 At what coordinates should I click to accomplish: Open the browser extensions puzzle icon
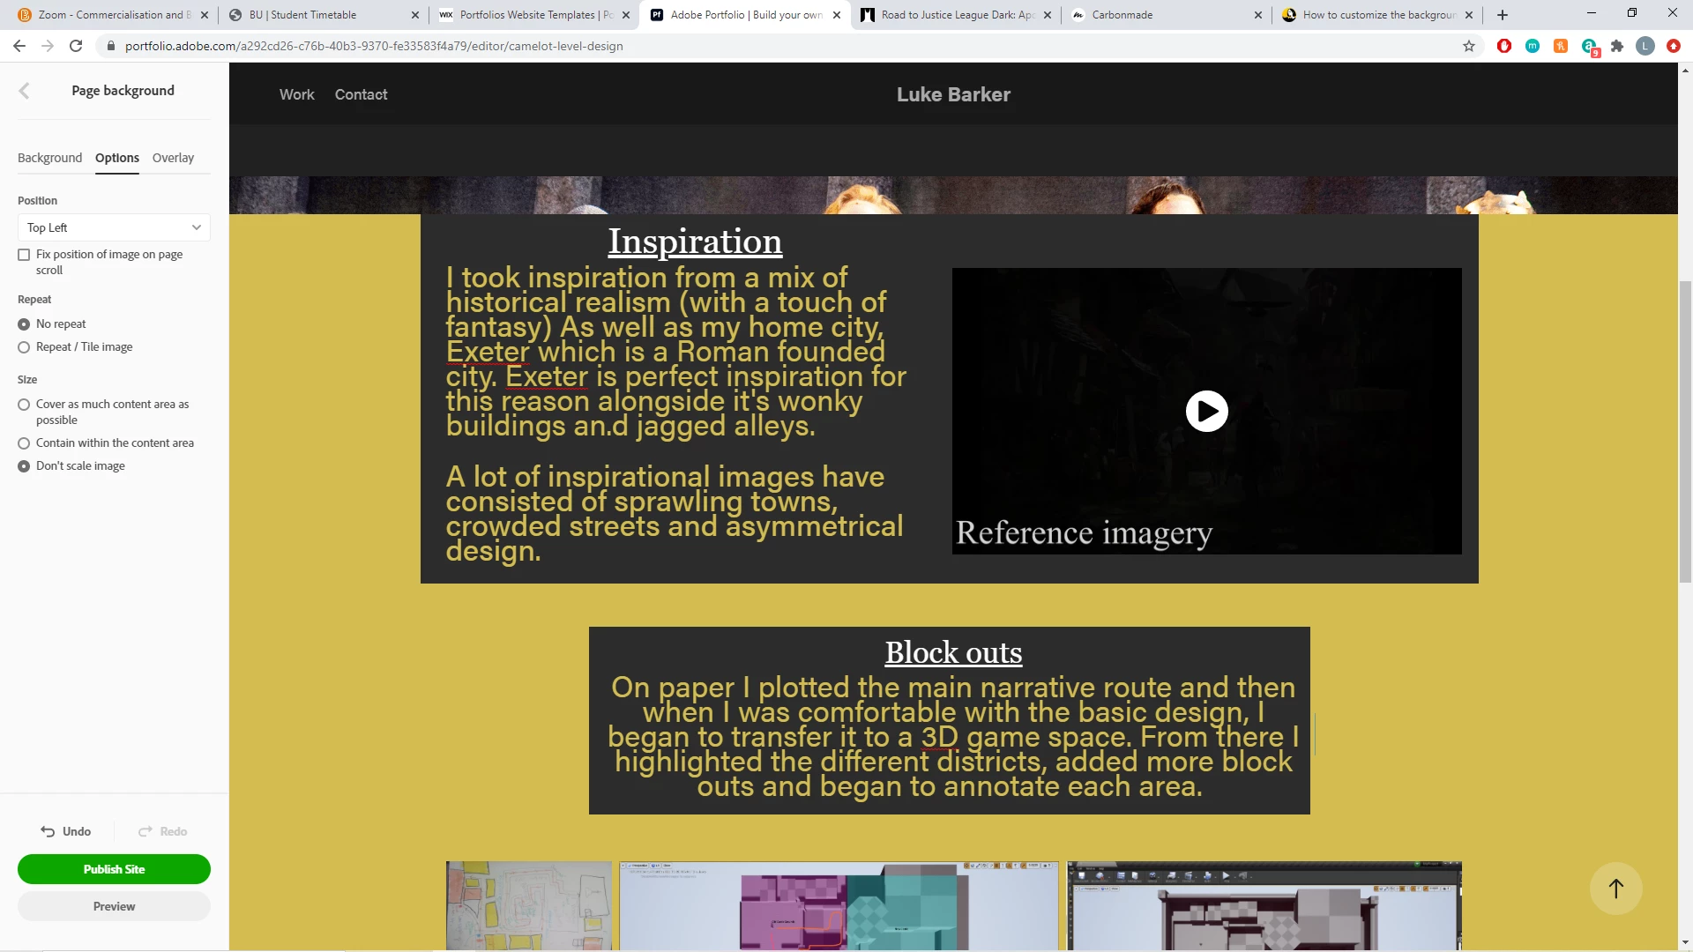pyautogui.click(x=1617, y=46)
